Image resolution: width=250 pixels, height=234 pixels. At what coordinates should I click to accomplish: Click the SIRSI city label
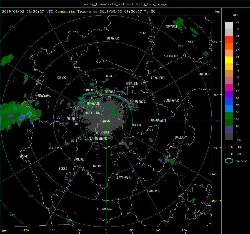click(x=63, y=169)
